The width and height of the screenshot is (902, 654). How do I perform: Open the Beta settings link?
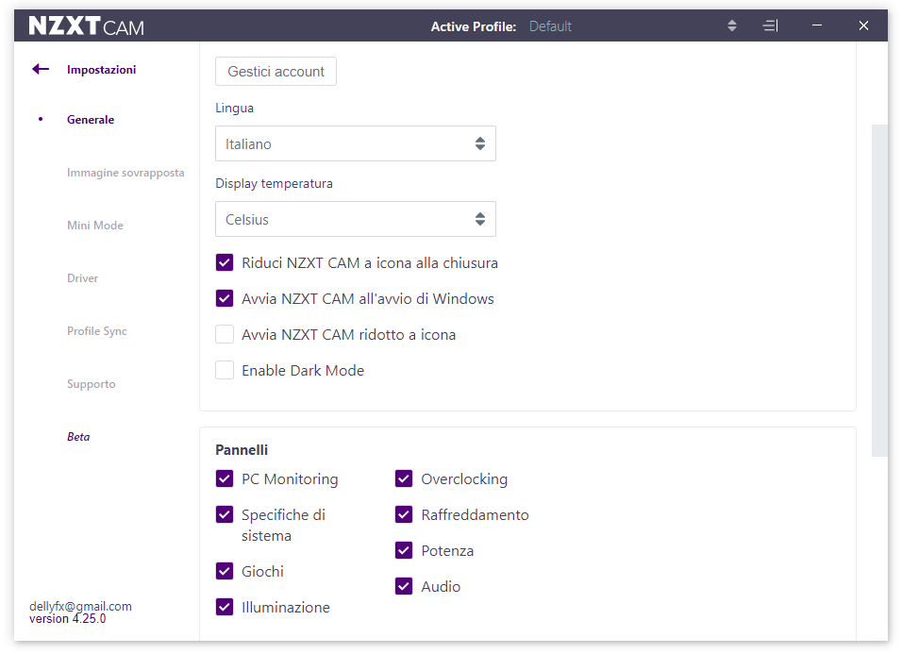click(78, 437)
